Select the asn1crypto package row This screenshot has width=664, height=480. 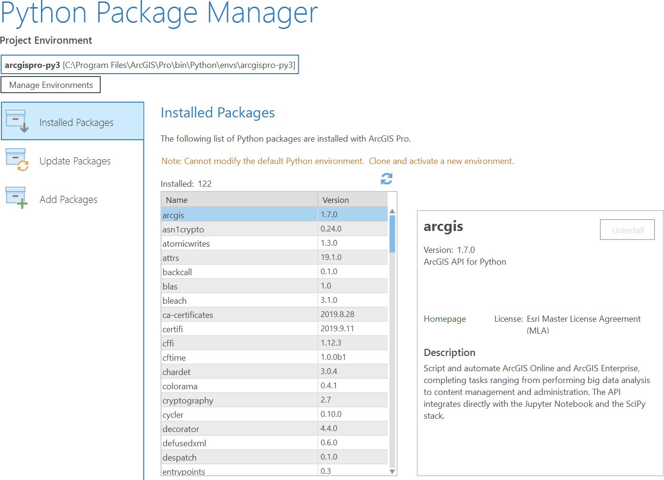click(x=239, y=230)
